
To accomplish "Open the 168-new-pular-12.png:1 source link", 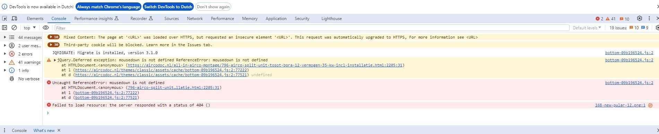I will click(x=620, y=105).
